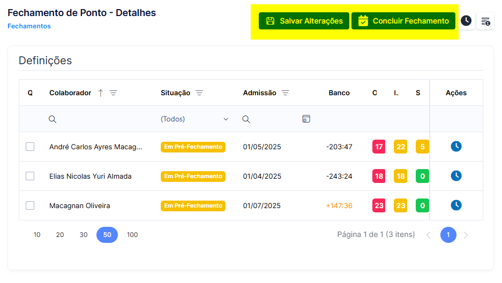
Task: Tick the checkbox for Elias Nicolas Yuri Almada
Action: coord(30,176)
